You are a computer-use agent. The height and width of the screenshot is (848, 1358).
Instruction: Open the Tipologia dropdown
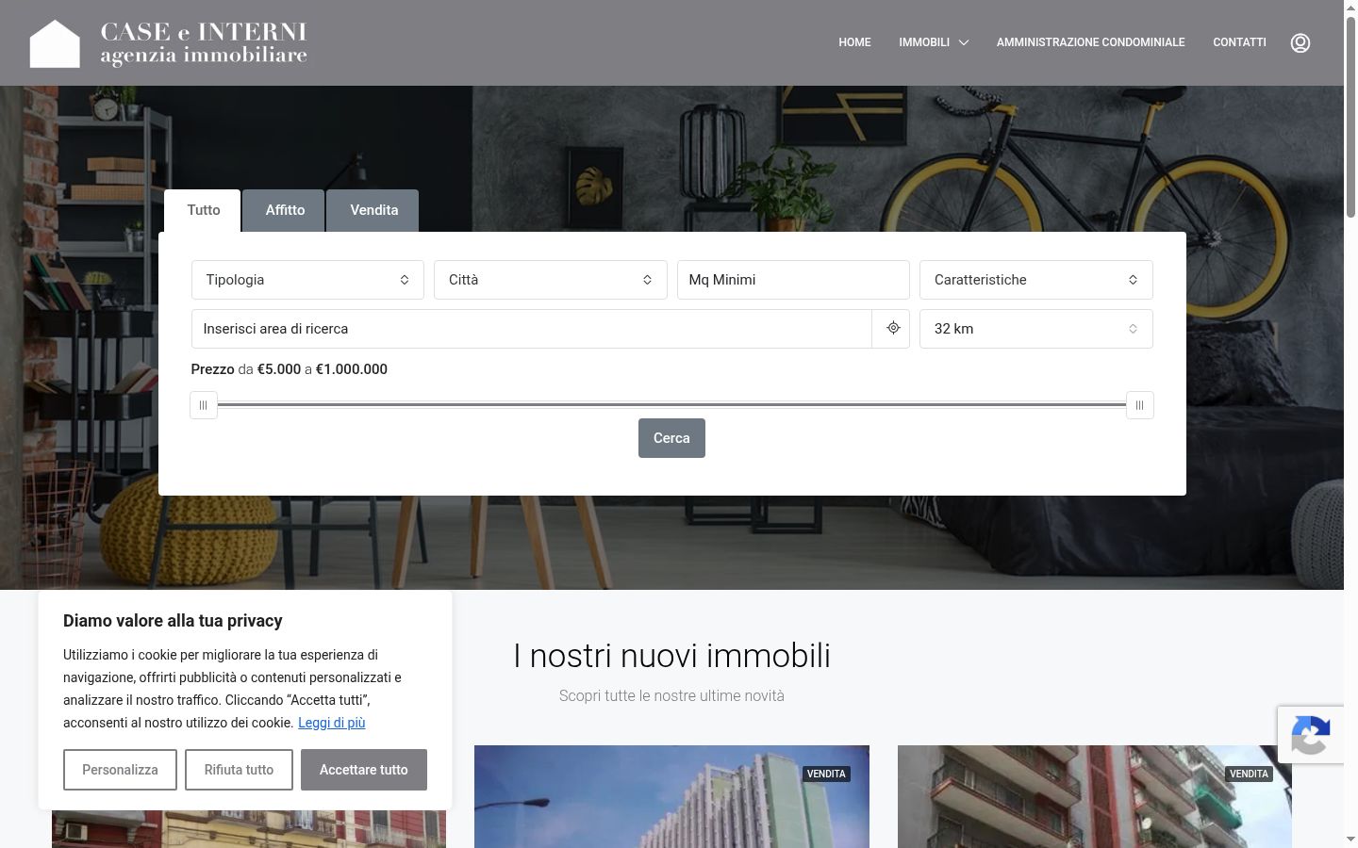click(307, 280)
